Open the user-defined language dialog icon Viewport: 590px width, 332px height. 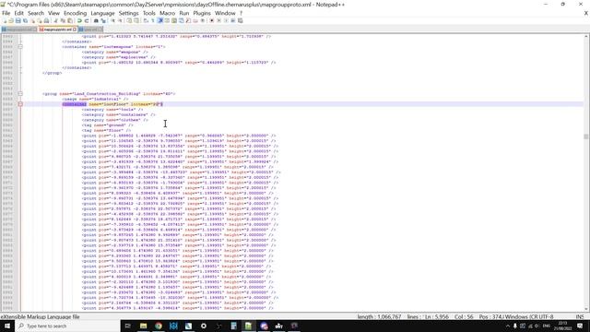click(167, 20)
